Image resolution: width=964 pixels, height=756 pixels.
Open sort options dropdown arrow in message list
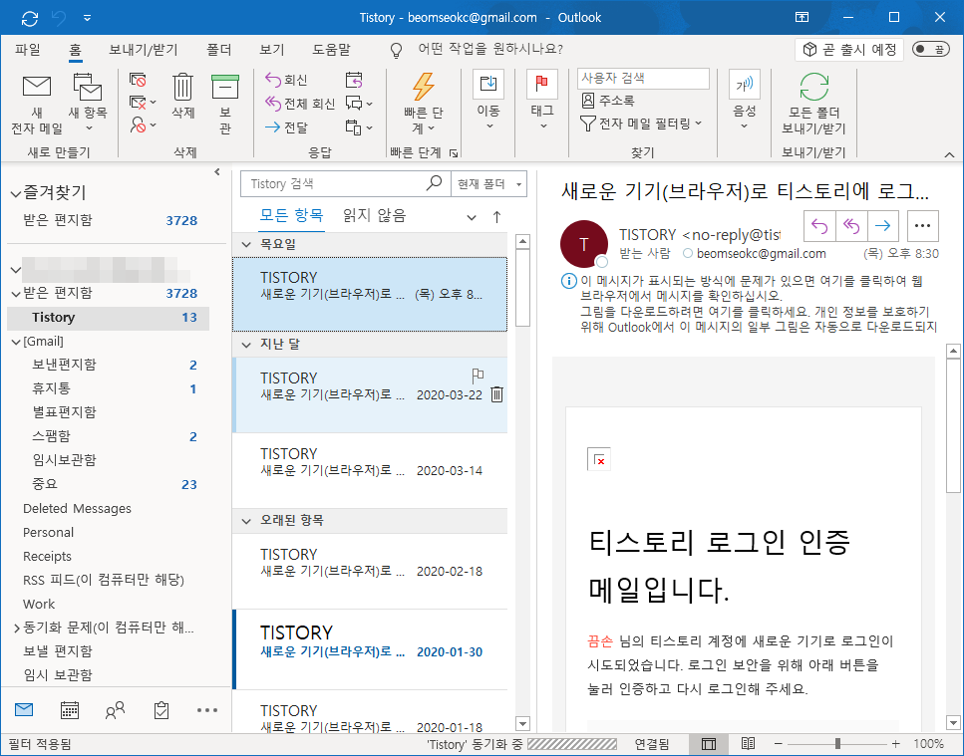472,217
